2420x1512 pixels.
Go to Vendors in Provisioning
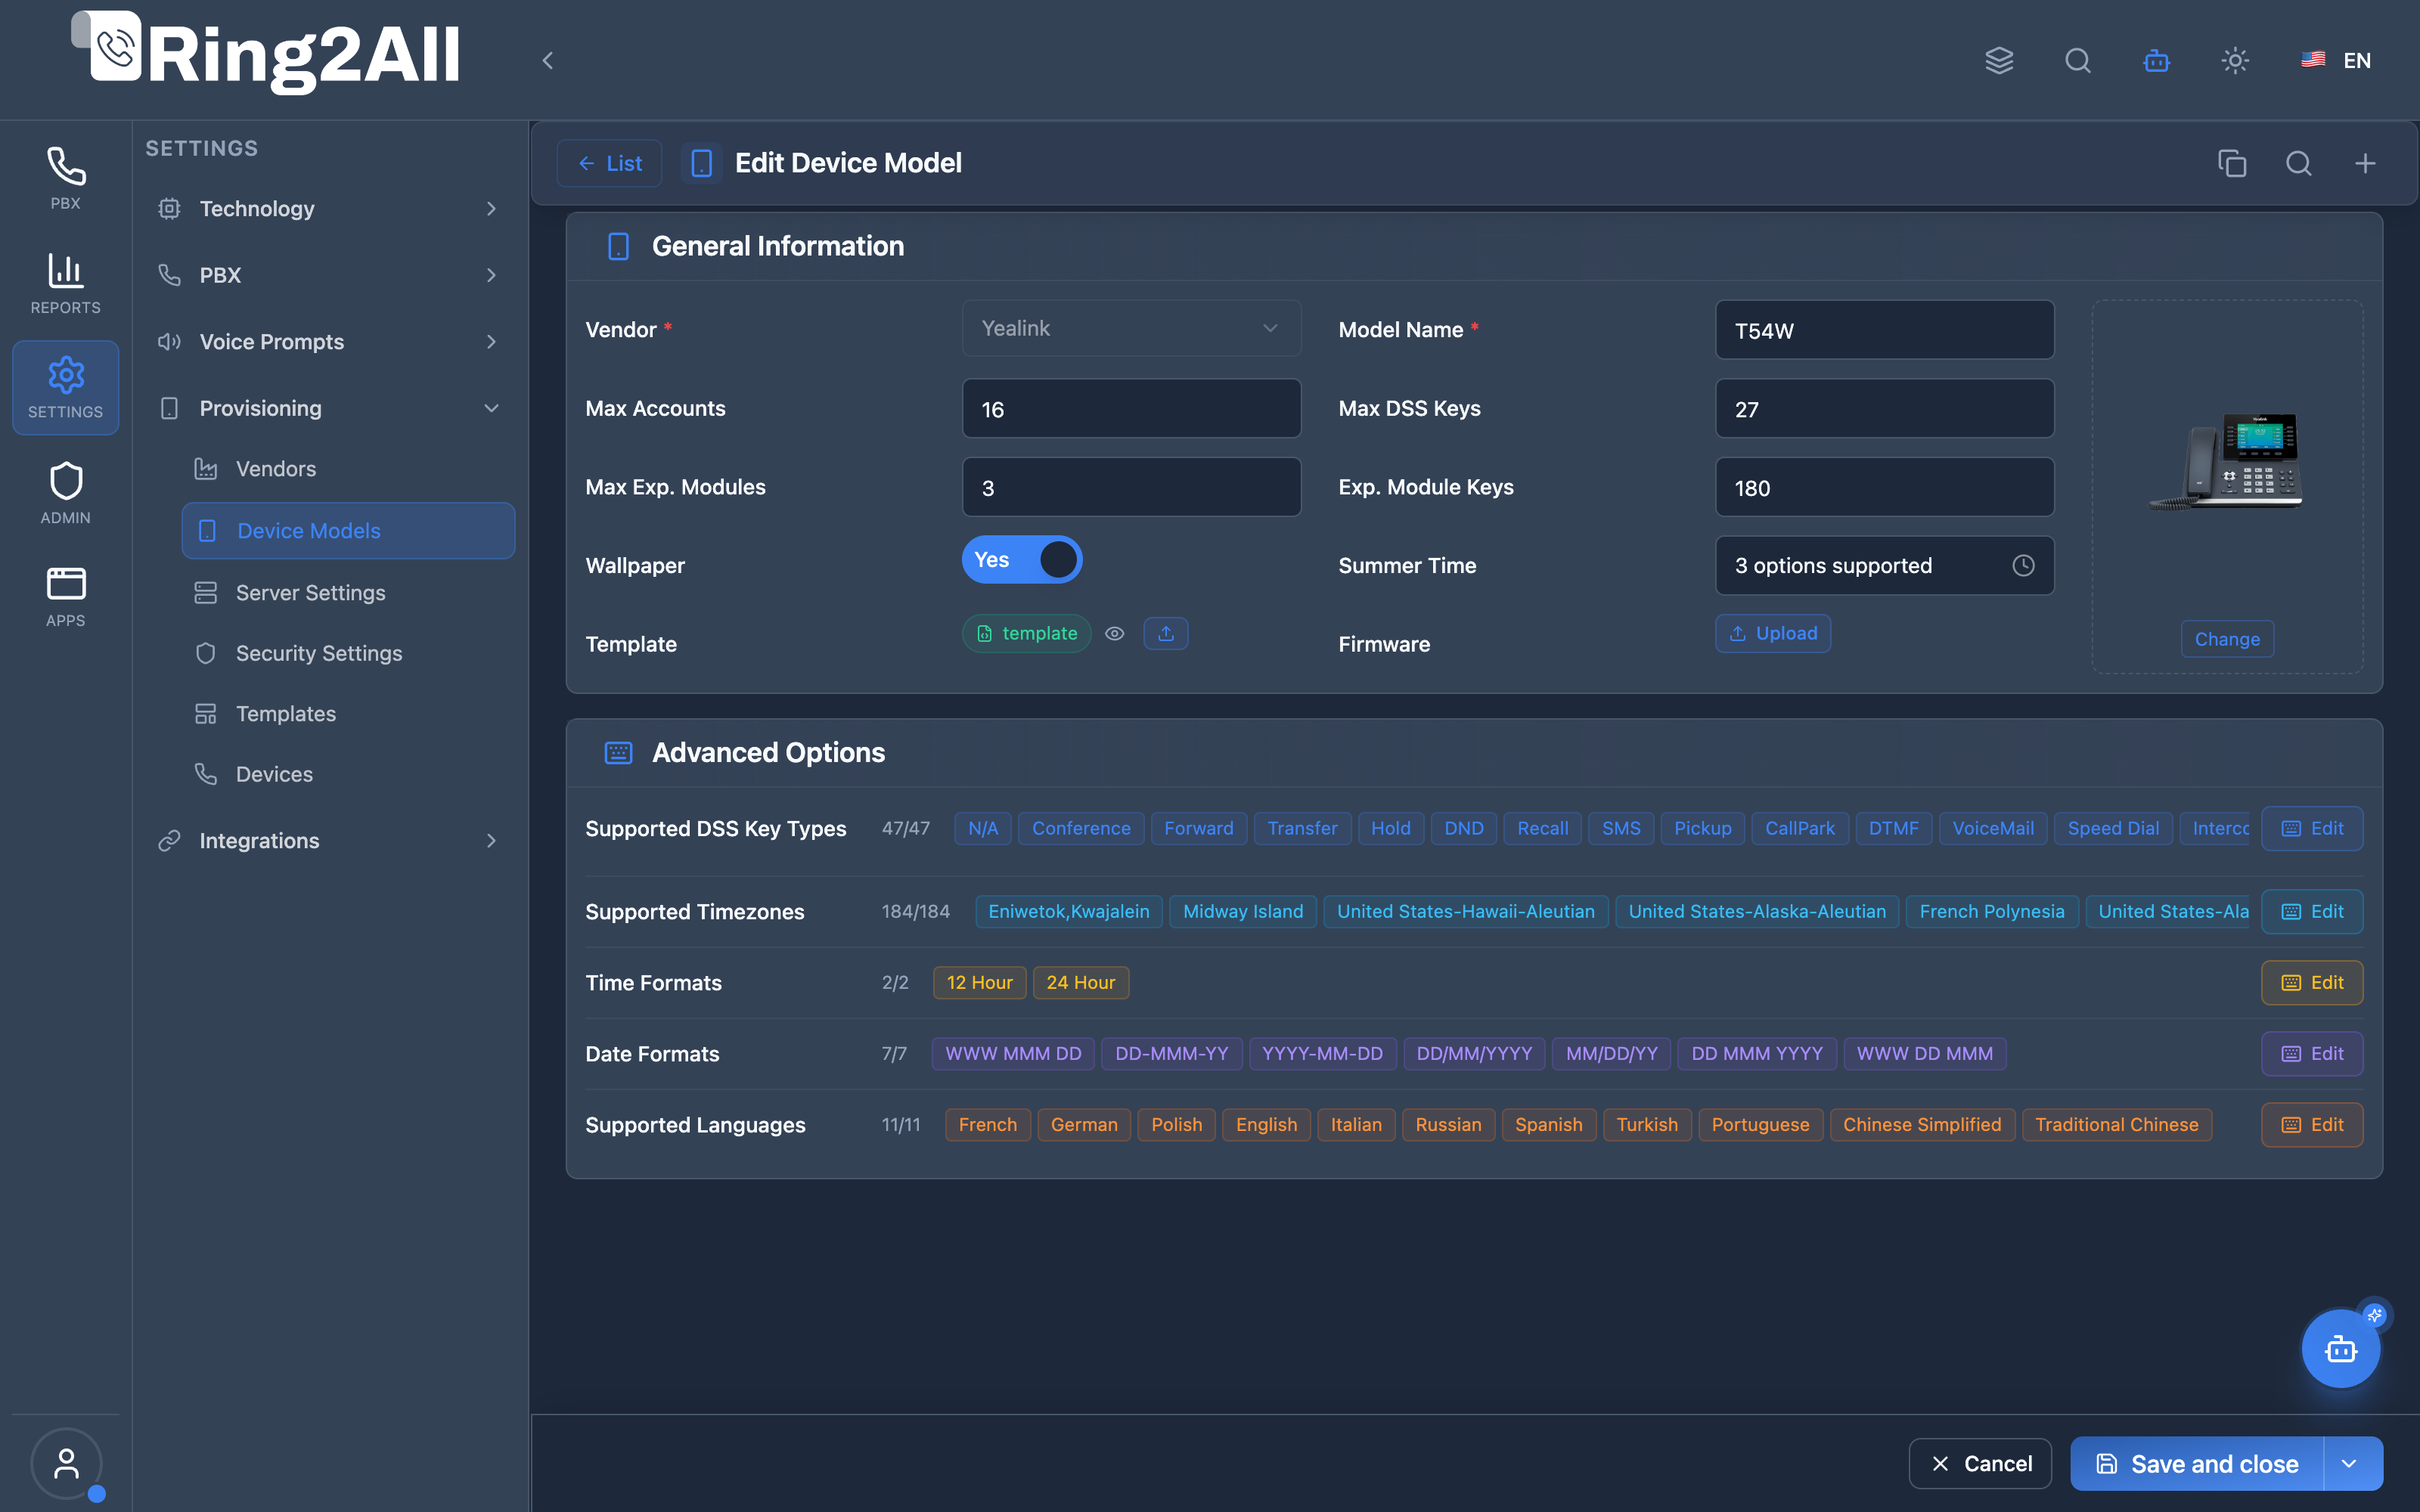point(348,469)
